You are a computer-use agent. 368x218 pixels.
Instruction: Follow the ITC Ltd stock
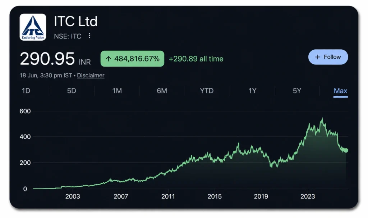coord(328,57)
